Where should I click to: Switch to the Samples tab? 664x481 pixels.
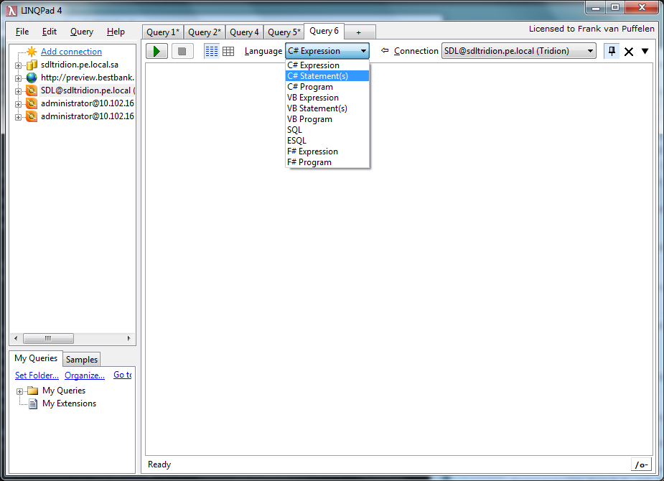coord(82,359)
